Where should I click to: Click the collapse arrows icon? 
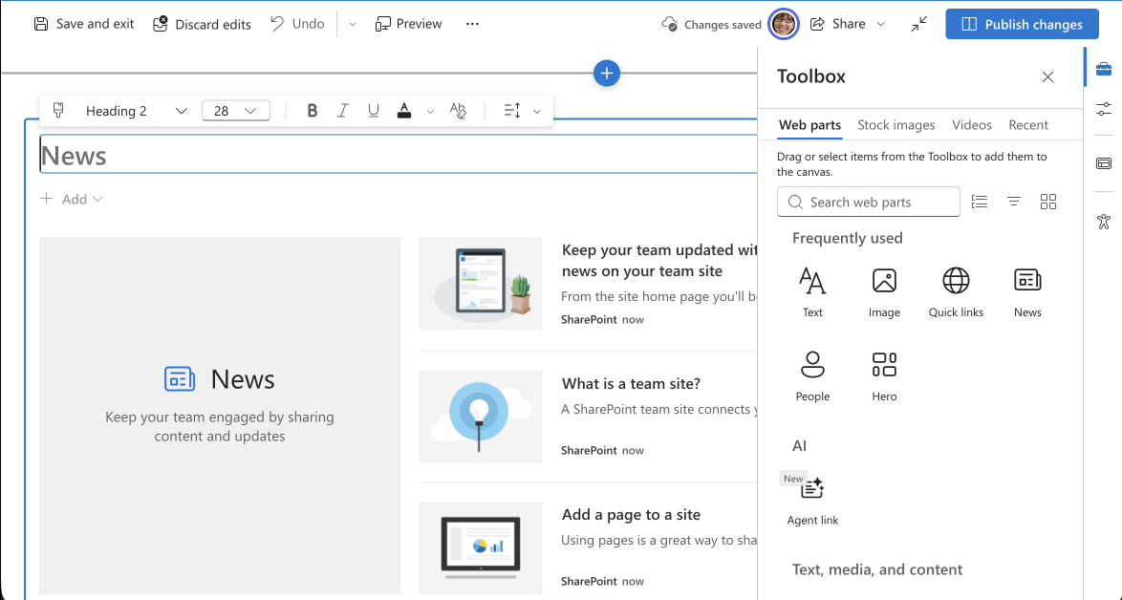click(918, 24)
